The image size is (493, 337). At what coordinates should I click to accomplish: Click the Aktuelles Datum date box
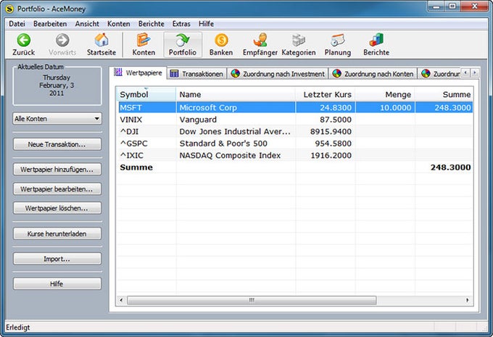pos(57,86)
